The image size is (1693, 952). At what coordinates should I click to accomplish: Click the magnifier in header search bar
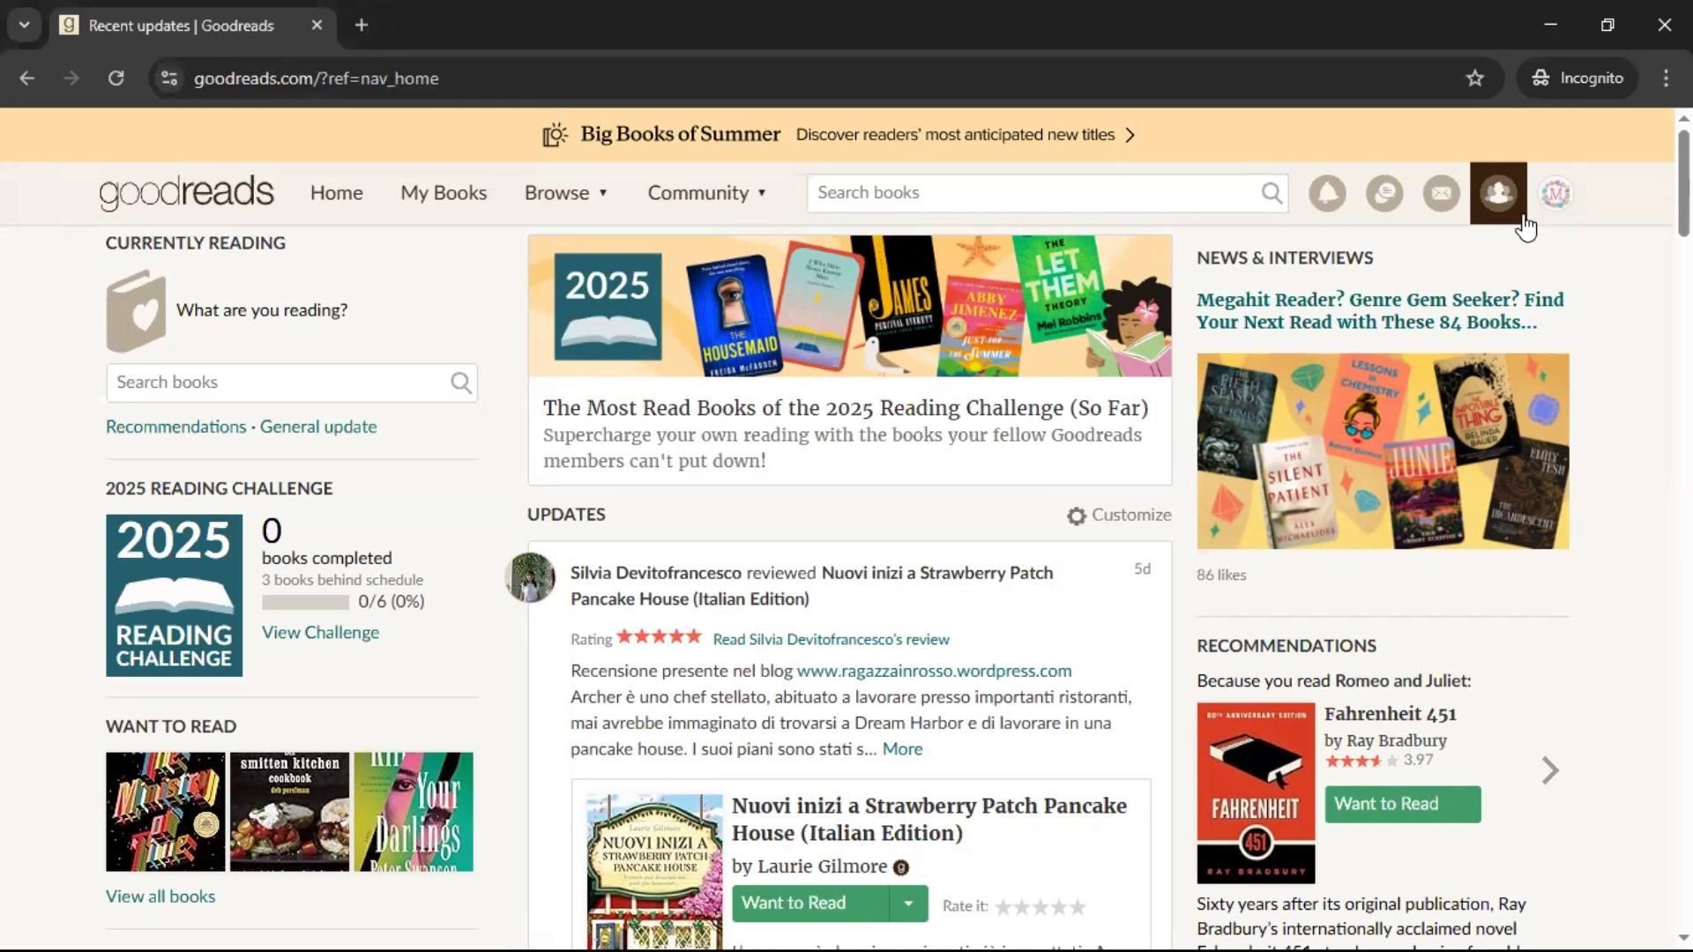click(x=1272, y=193)
